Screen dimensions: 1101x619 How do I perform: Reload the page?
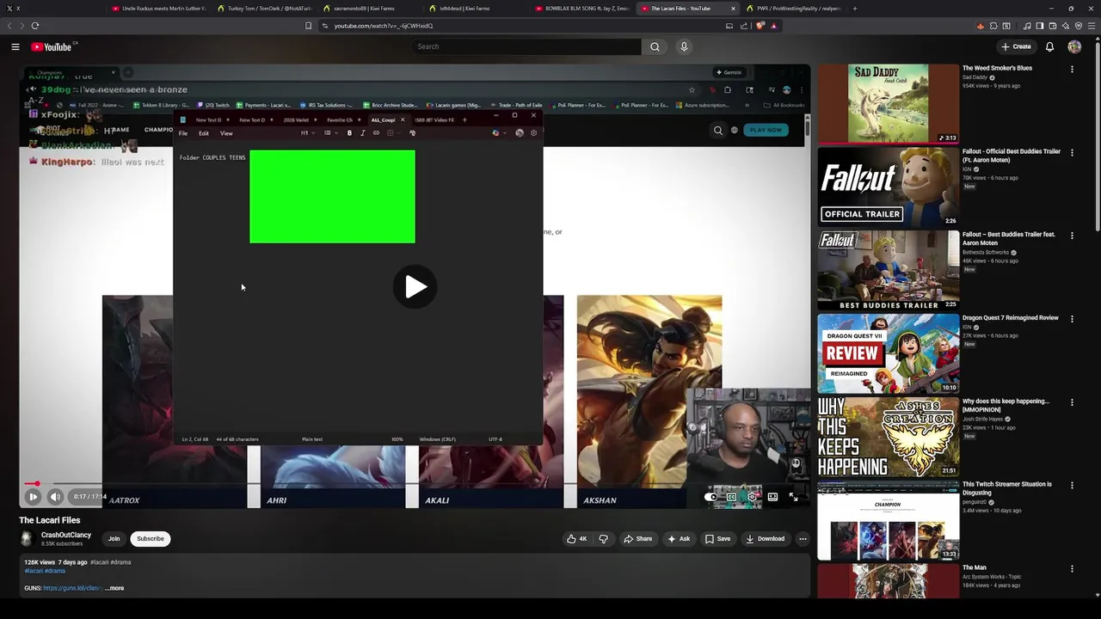click(x=35, y=26)
